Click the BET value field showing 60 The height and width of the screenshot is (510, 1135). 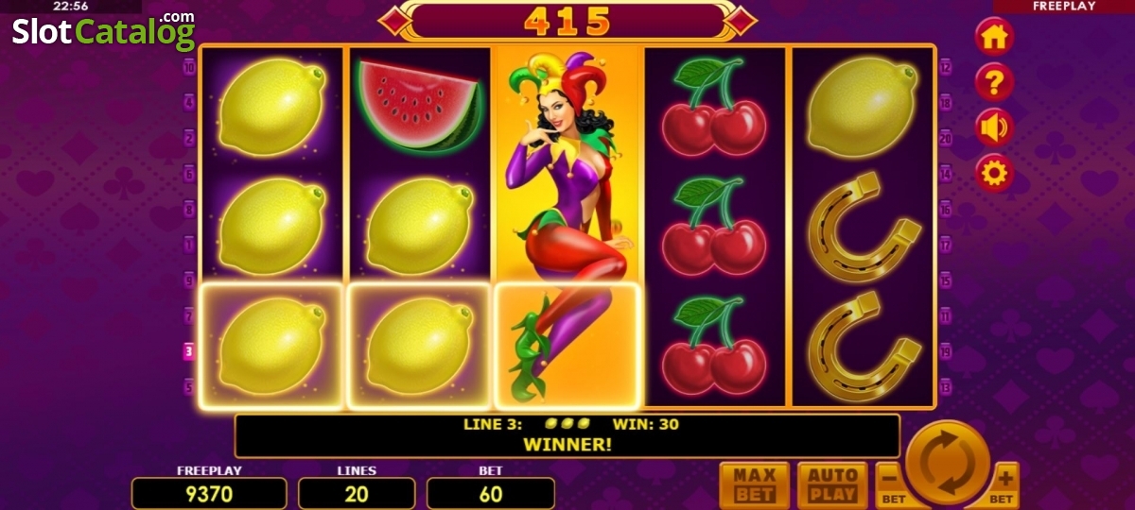click(491, 493)
